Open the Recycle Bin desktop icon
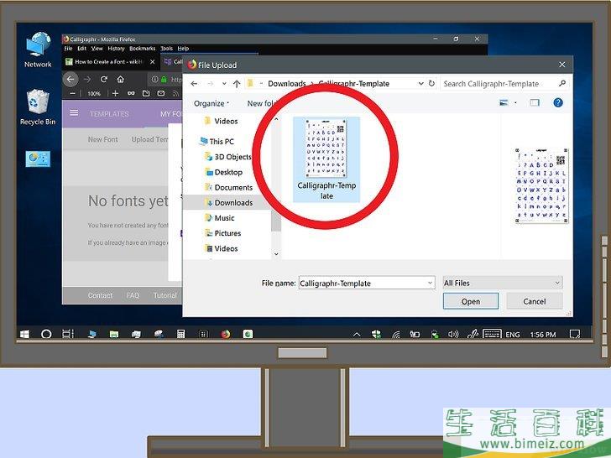Image resolution: width=611 pixels, height=458 pixels. [x=38, y=107]
